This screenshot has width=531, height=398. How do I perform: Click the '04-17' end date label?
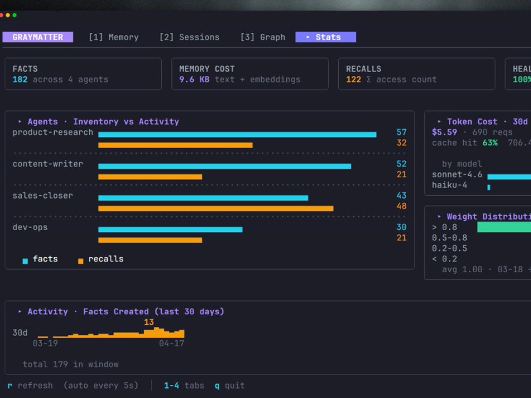click(x=172, y=343)
